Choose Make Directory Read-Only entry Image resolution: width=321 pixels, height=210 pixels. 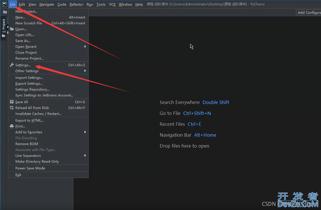(x=49, y=162)
